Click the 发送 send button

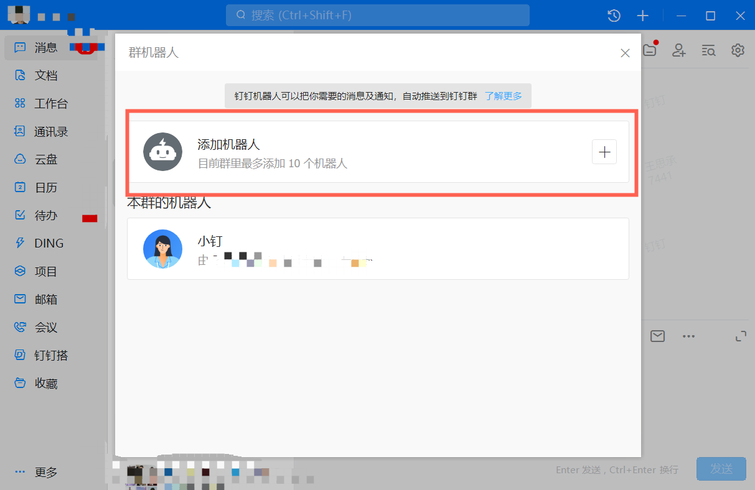721,469
